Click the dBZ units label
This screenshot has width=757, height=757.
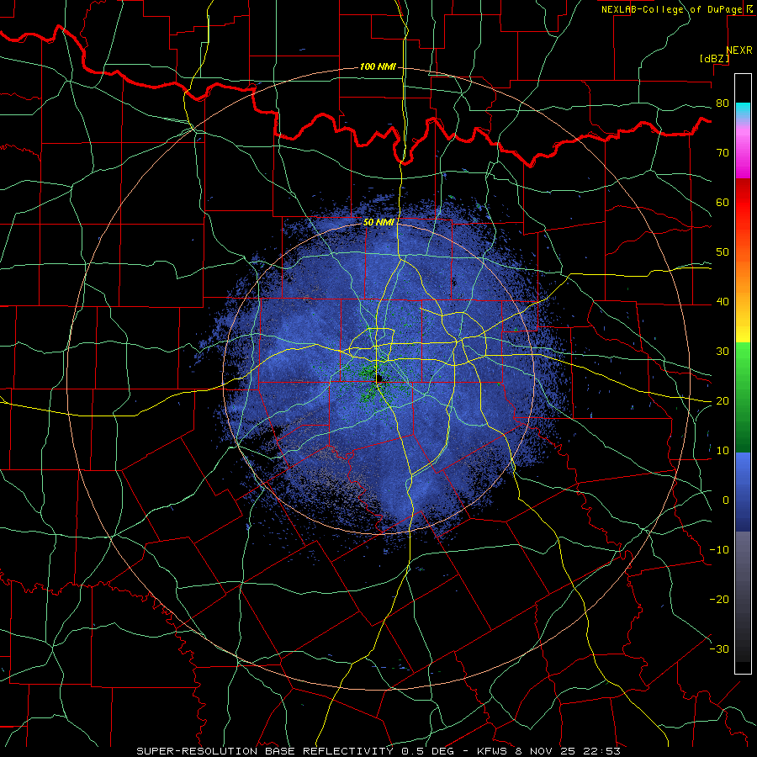coord(714,59)
